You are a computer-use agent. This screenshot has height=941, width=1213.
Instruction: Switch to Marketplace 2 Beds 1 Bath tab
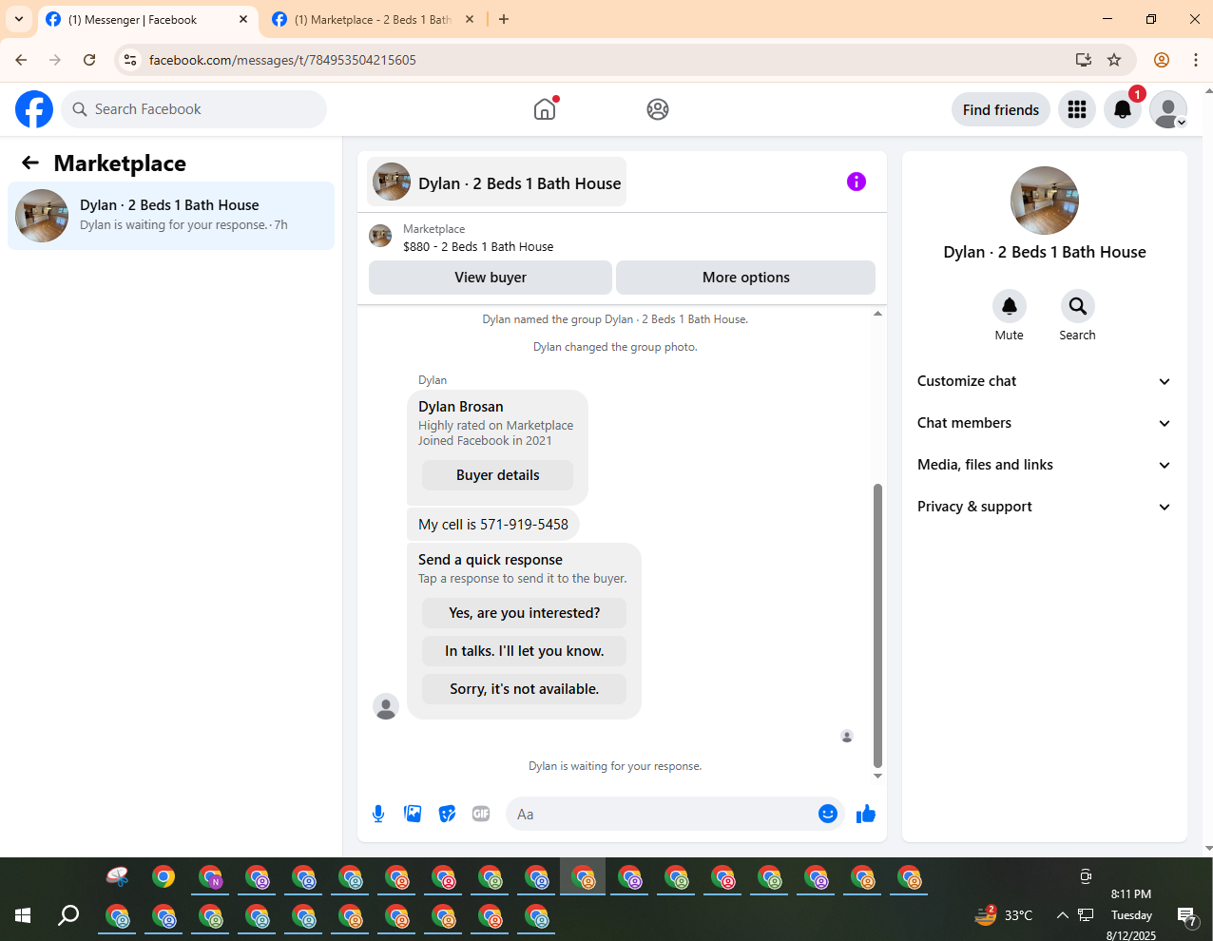pos(373,19)
